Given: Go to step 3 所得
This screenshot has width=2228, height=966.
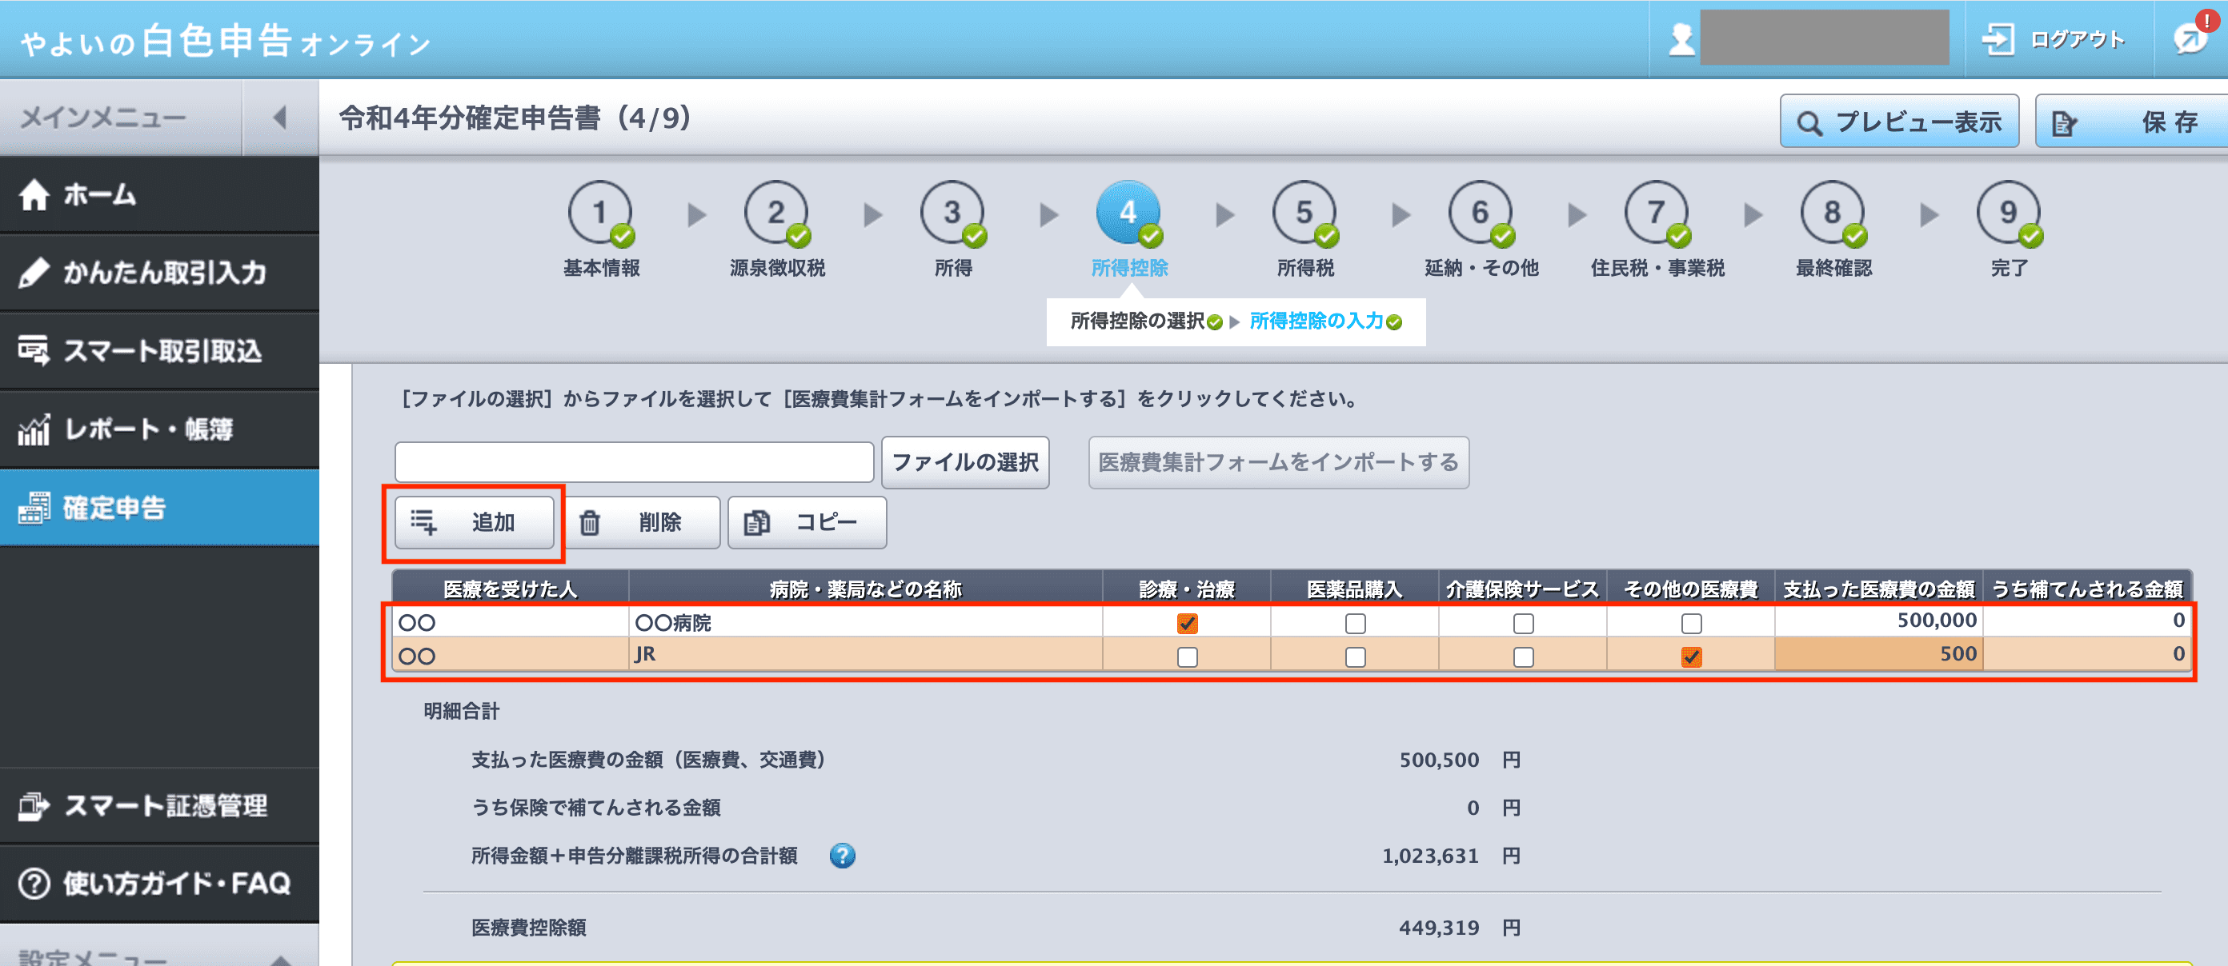Looking at the screenshot, I should tap(953, 230).
